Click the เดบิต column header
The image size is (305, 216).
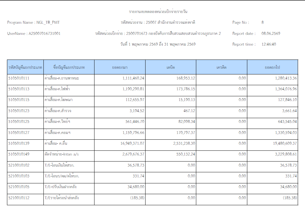pos(171,67)
